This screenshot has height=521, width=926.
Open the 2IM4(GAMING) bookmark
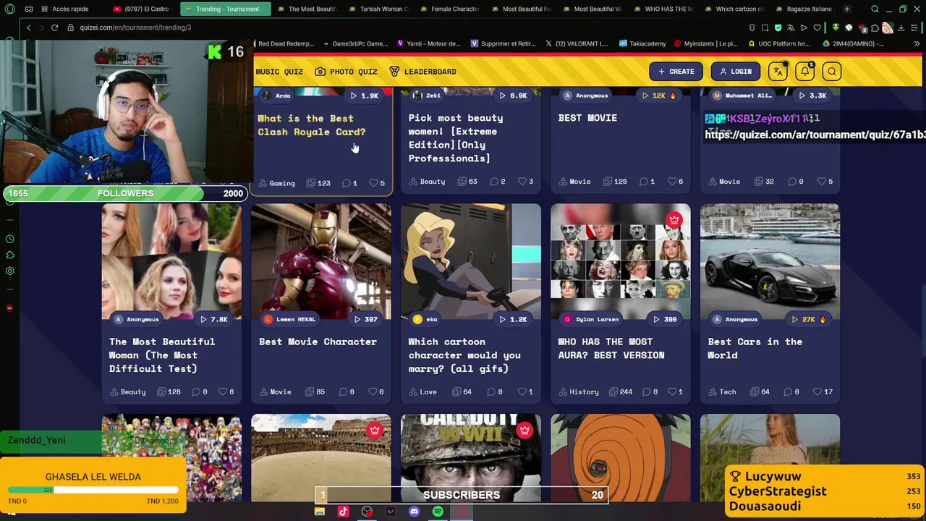click(854, 43)
